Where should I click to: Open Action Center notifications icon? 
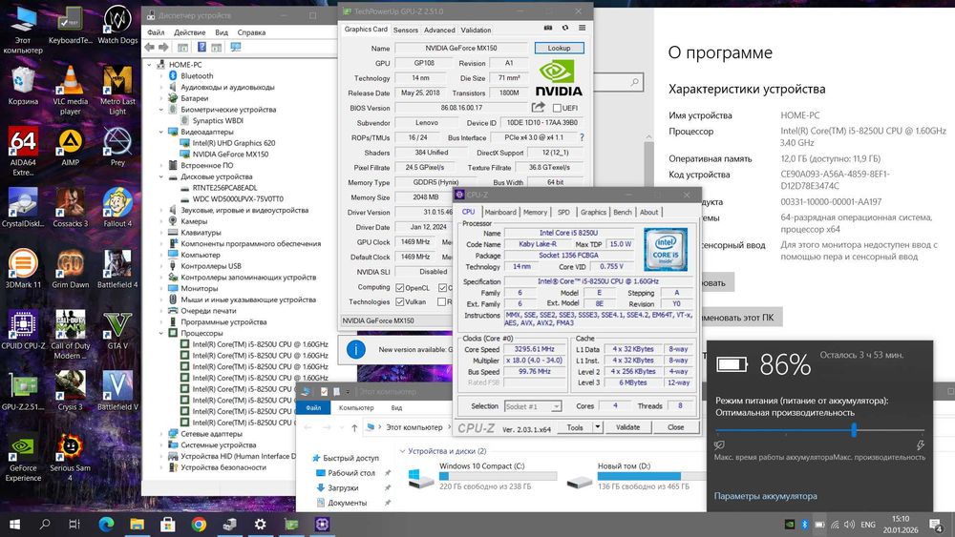coord(936,524)
